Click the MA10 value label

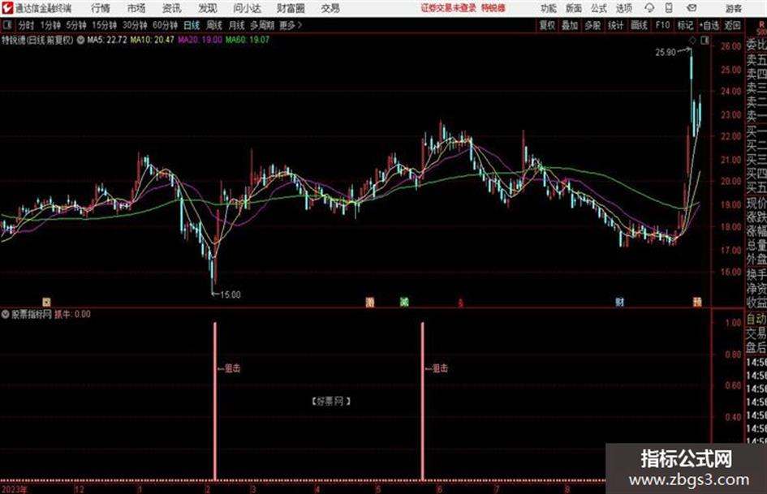(x=152, y=40)
